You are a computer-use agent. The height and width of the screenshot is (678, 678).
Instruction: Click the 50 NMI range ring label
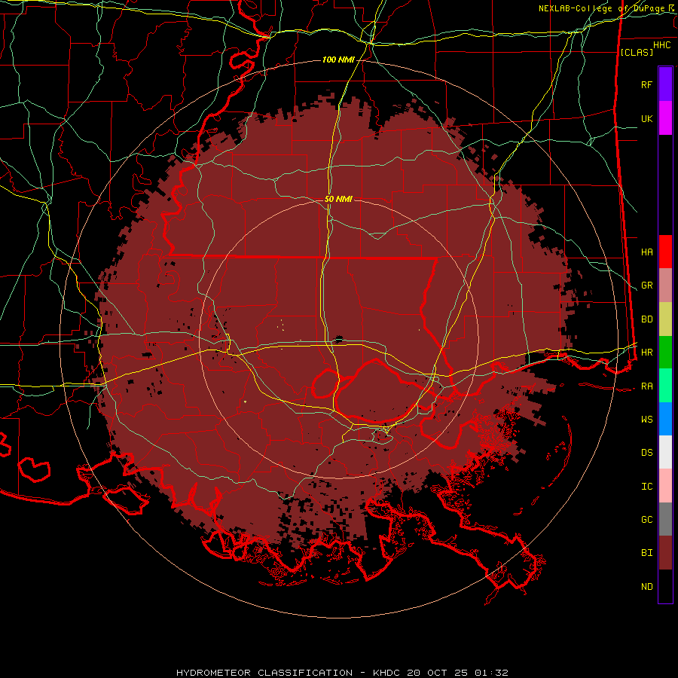pos(338,199)
